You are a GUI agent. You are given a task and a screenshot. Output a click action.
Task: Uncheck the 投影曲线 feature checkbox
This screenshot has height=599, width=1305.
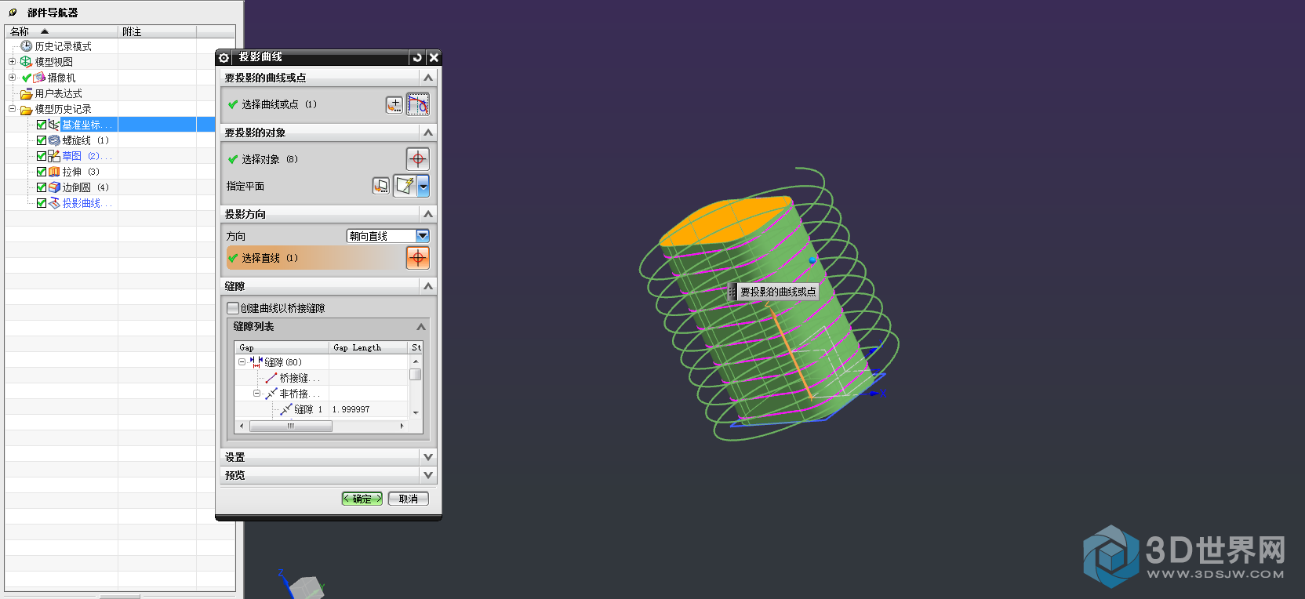coord(42,203)
